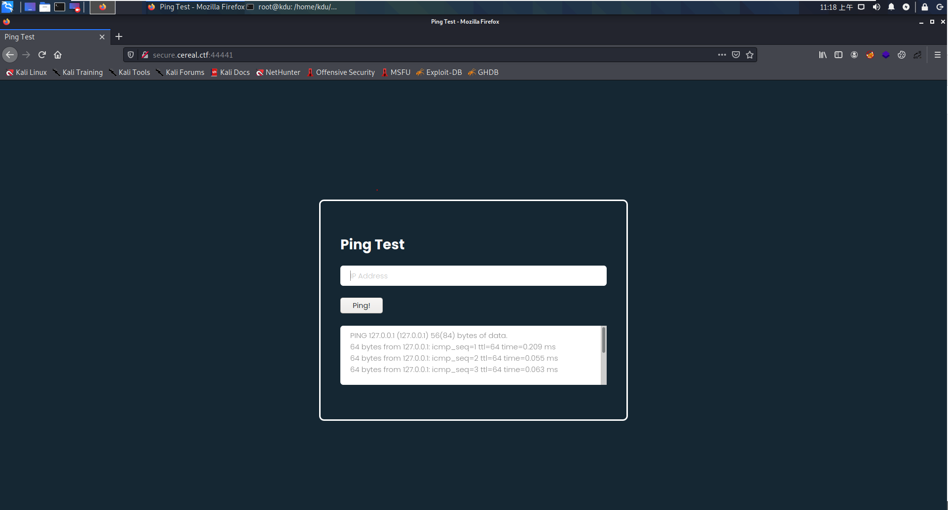Open the Firefox hamburger menu
This screenshot has width=948, height=510.
(x=938, y=55)
